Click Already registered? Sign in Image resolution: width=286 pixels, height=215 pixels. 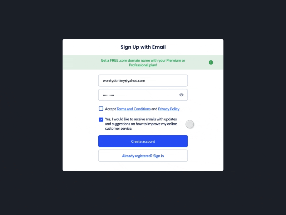143,156
